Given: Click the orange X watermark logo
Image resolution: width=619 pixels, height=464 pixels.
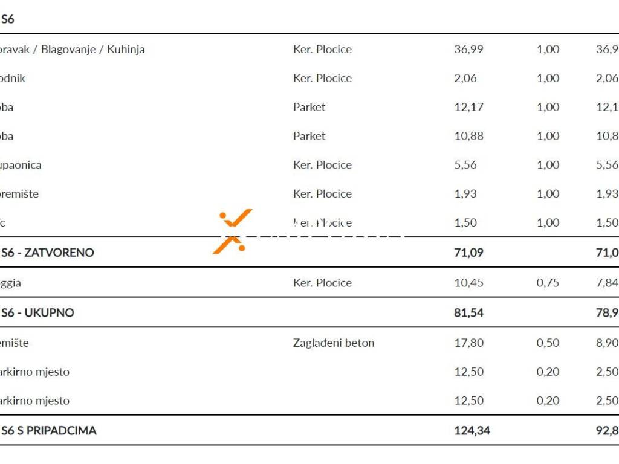Looking at the screenshot, I should point(233,231).
